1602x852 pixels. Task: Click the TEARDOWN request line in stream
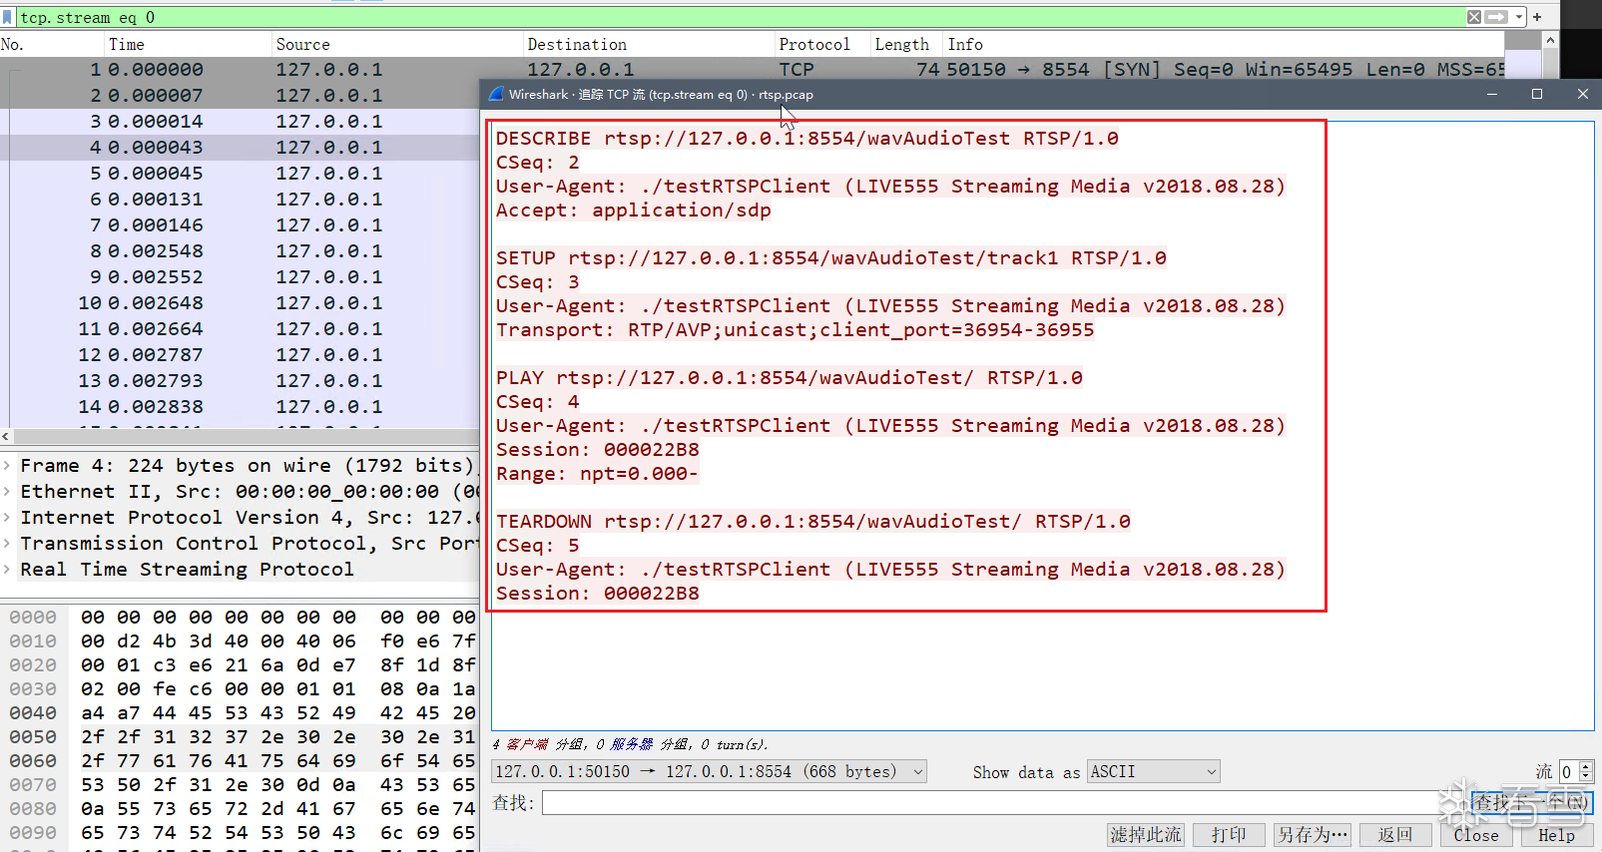tap(812, 522)
